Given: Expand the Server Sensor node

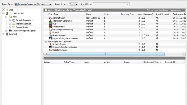Looking at the screenshot, I should [10, 27].
